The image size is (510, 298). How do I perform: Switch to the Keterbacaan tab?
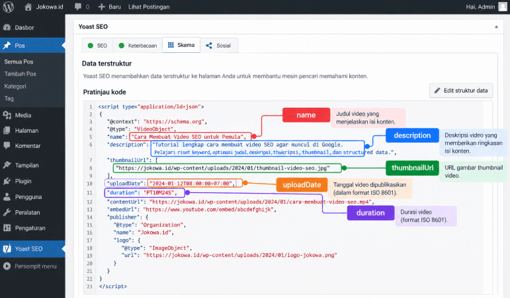(138, 45)
